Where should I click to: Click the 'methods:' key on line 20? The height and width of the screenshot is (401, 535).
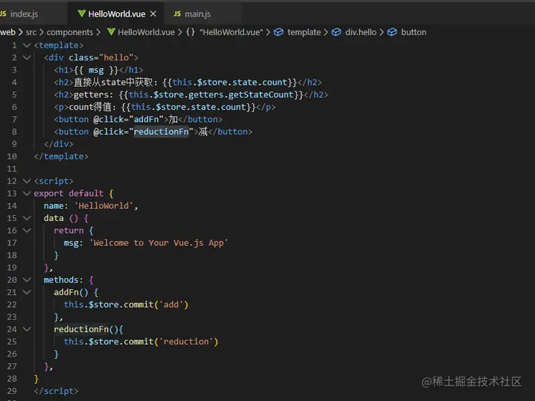coord(63,280)
